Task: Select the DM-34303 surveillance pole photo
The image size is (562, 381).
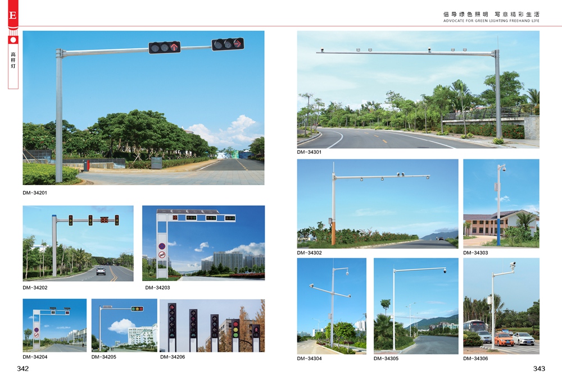Action: 501,204
